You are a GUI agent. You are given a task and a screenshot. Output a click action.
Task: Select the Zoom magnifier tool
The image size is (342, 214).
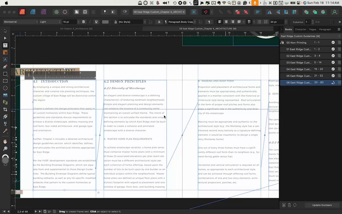tap(5, 148)
